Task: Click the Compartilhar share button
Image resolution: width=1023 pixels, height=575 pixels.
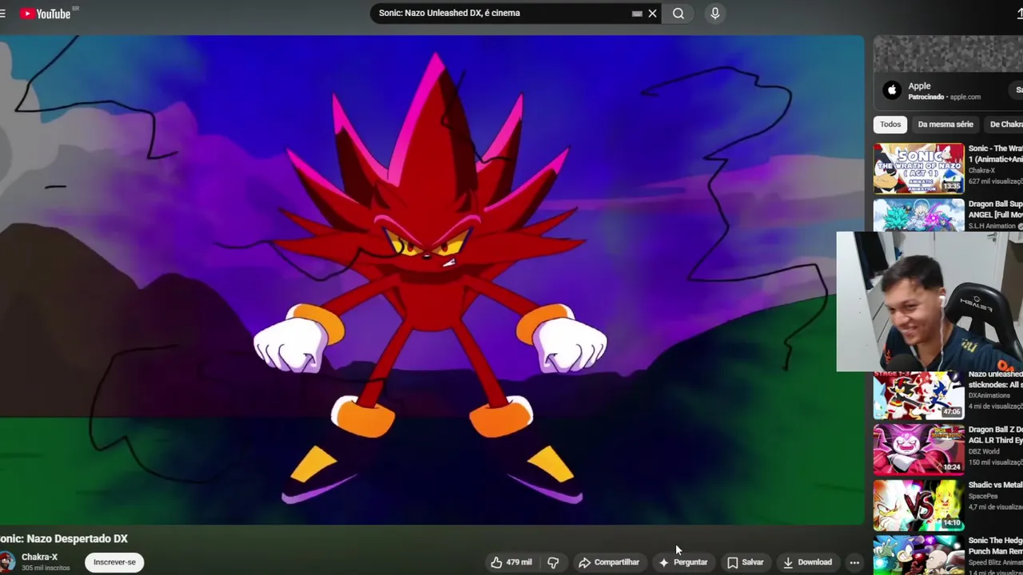Action: click(609, 562)
